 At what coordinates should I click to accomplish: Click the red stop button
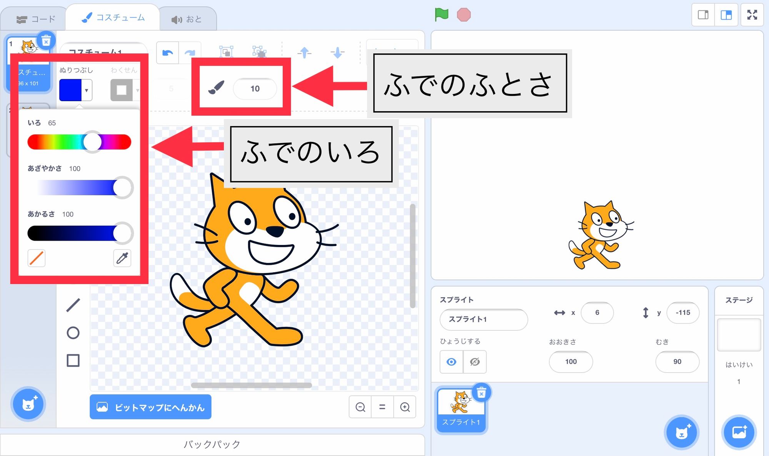(464, 15)
